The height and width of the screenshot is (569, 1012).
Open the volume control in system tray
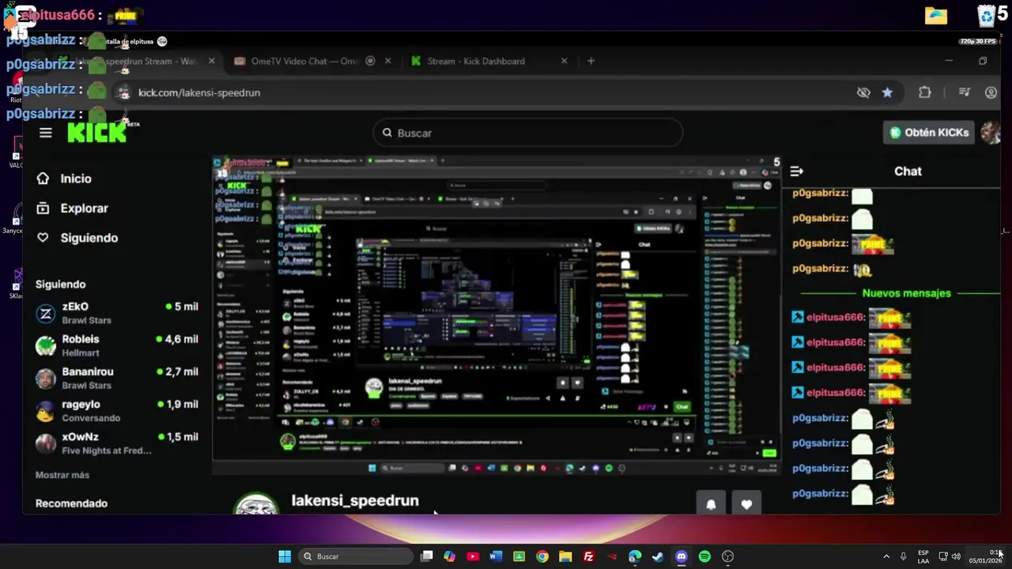tap(956, 556)
